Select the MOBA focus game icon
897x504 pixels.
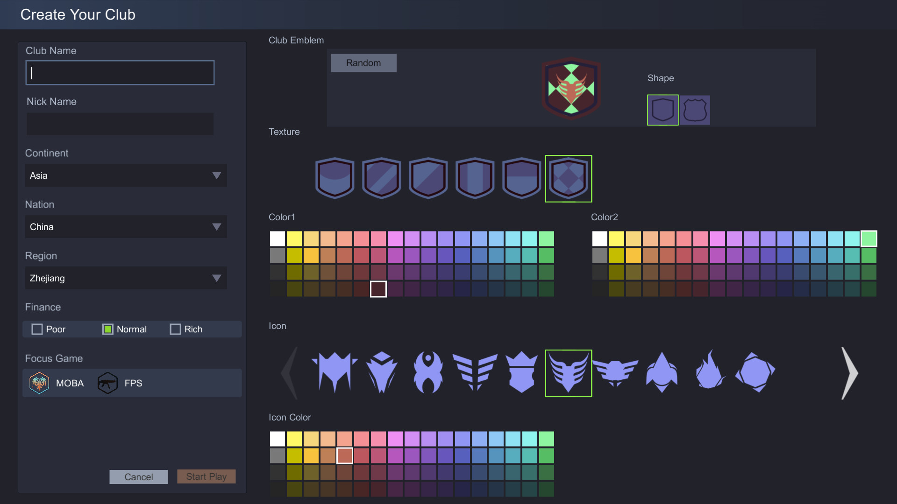[39, 383]
